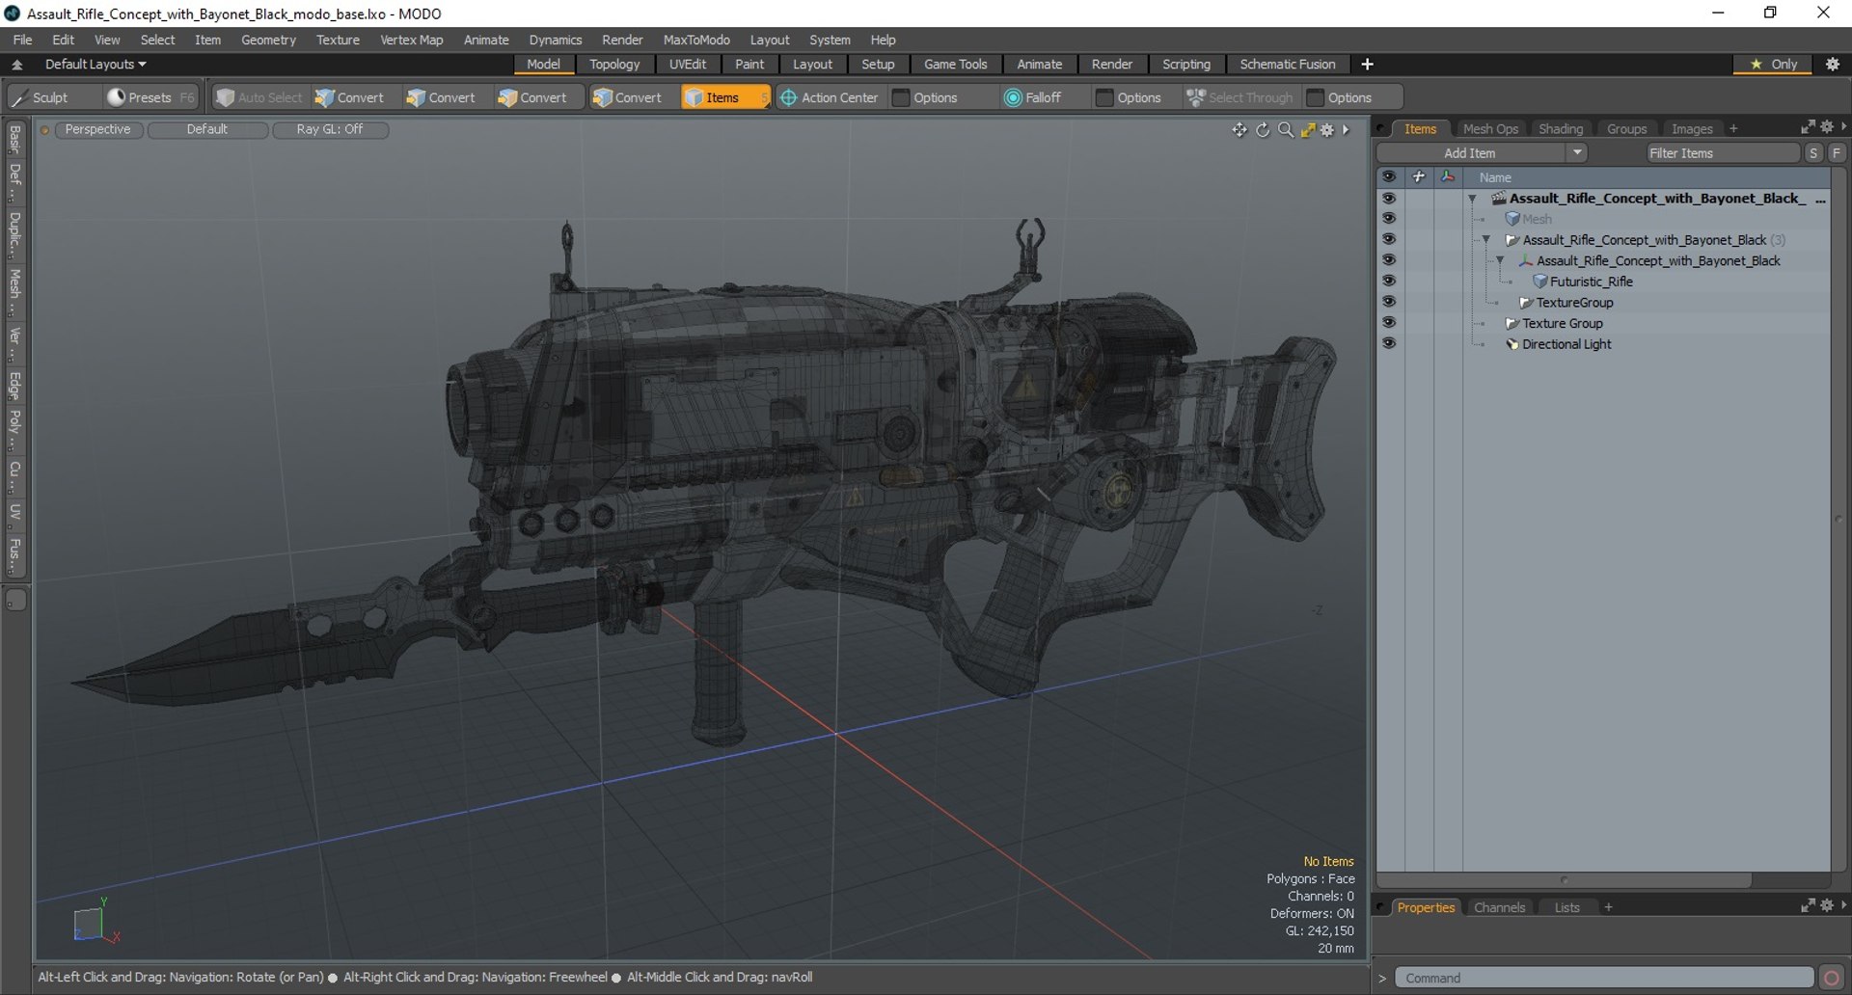The image size is (1852, 995).
Task: Toggle visibility of Directional Light
Action: pyautogui.click(x=1389, y=343)
